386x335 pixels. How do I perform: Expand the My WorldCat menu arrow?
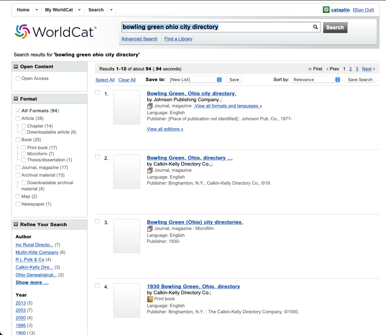coord(80,10)
